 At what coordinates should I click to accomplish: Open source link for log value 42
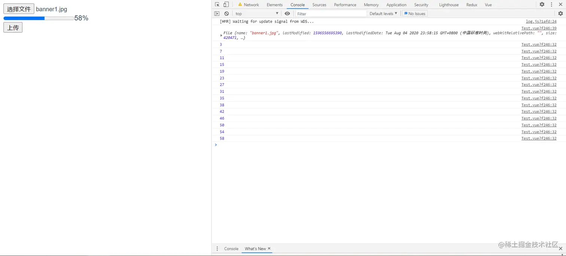(539, 111)
